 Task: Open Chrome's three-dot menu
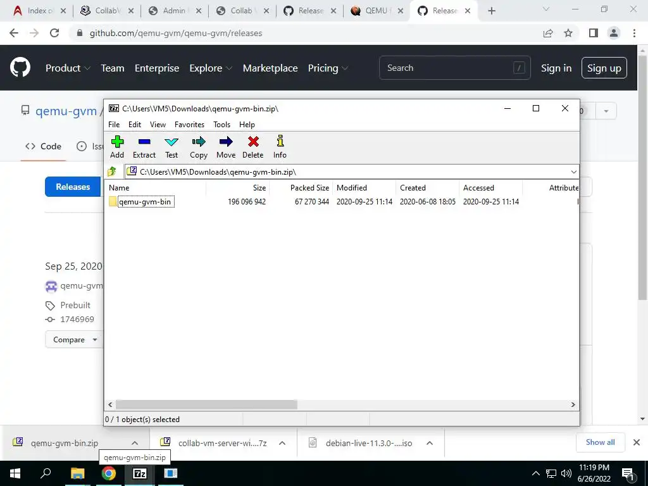(x=634, y=33)
